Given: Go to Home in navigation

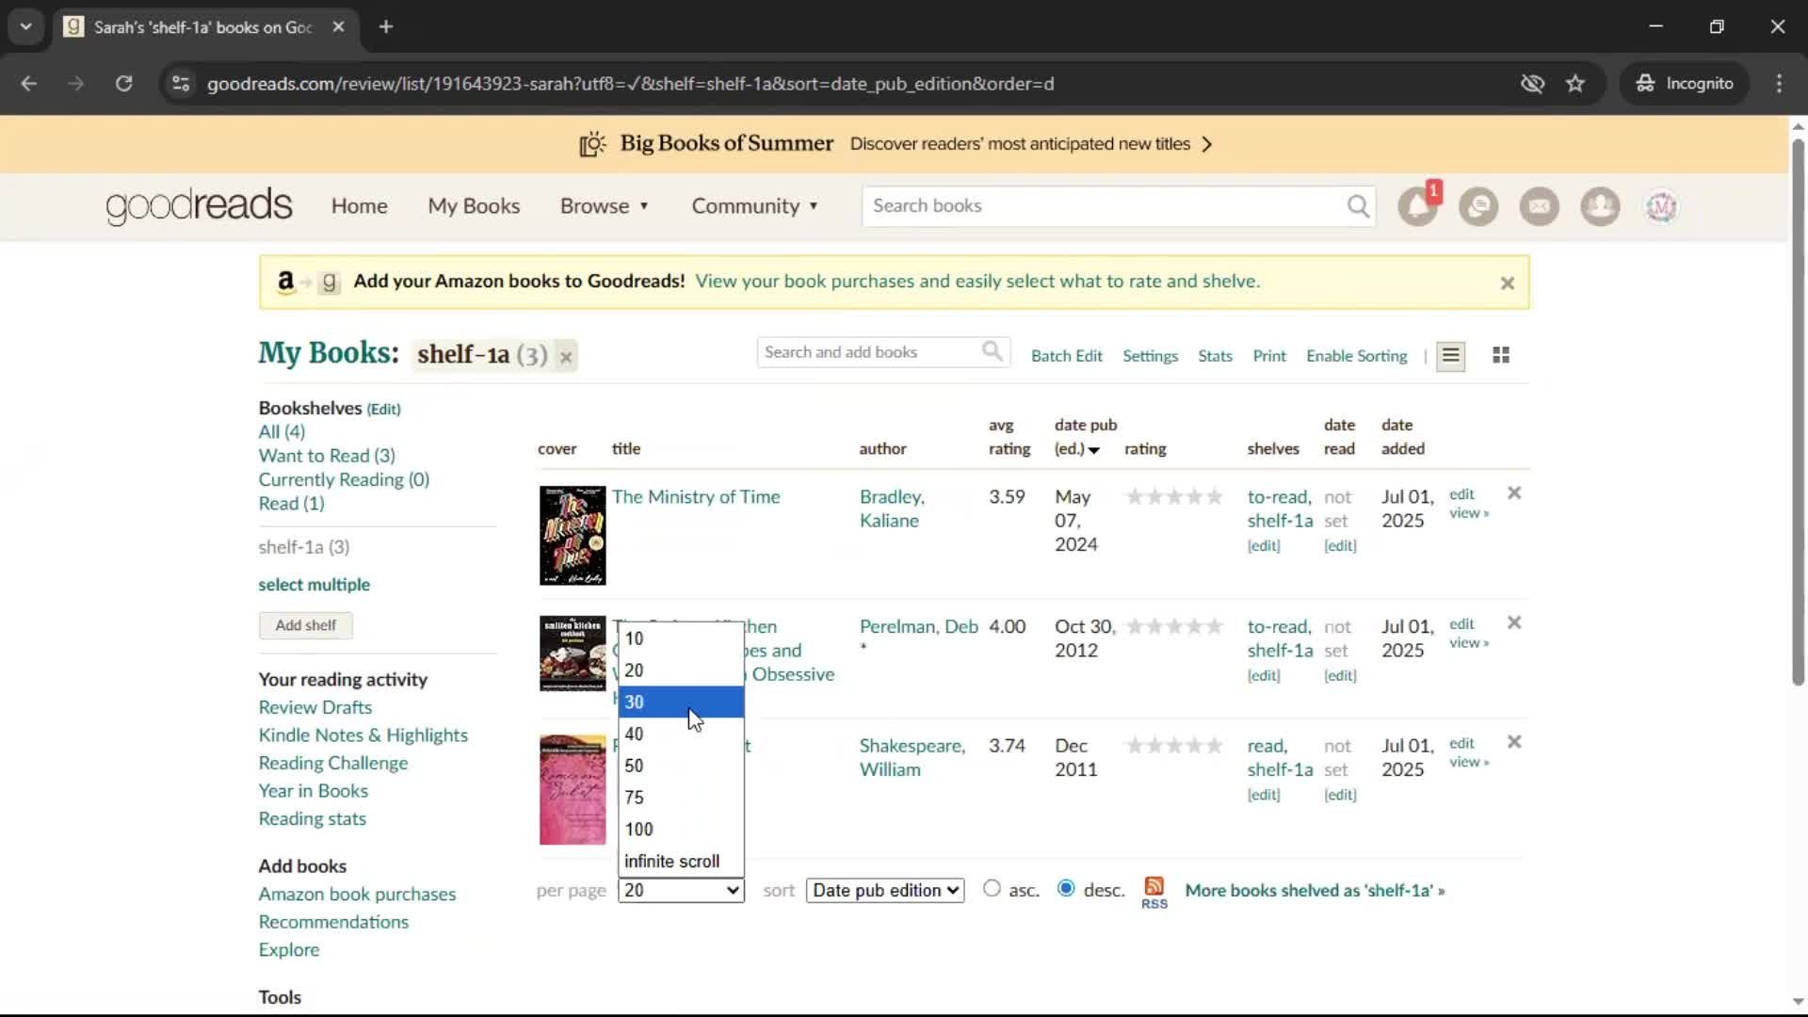Looking at the screenshot, I should (x=359, y=206).
